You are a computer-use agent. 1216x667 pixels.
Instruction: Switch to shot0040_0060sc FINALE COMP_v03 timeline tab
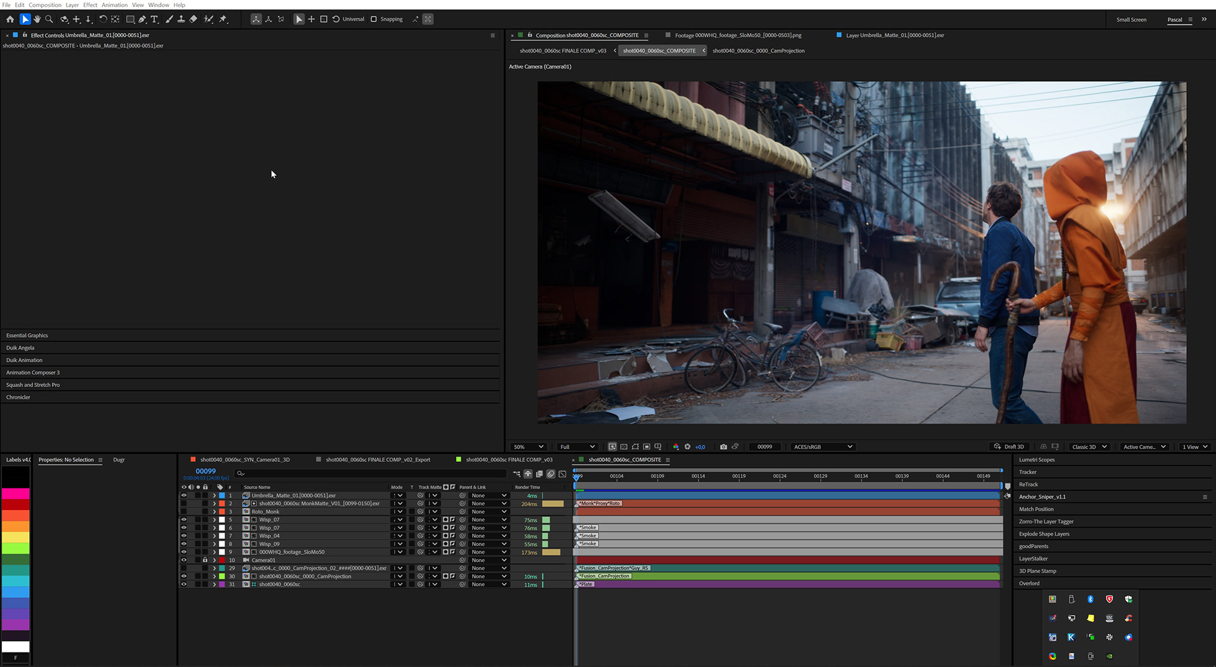tap(509, 460)
